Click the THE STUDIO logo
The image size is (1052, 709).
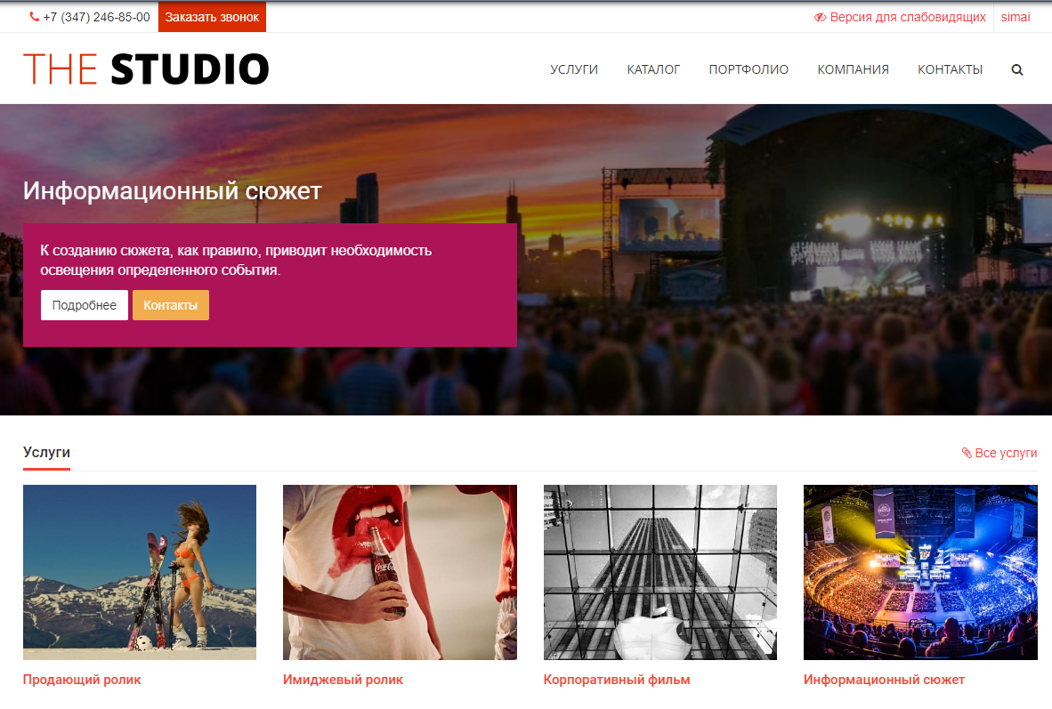point(146,69)
